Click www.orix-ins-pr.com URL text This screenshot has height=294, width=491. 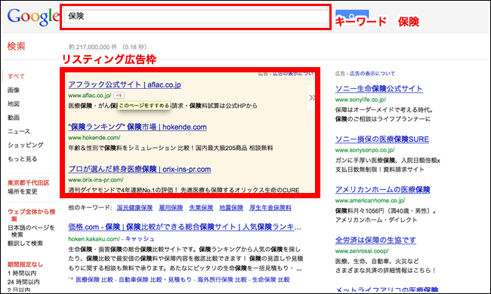point(96,179)
